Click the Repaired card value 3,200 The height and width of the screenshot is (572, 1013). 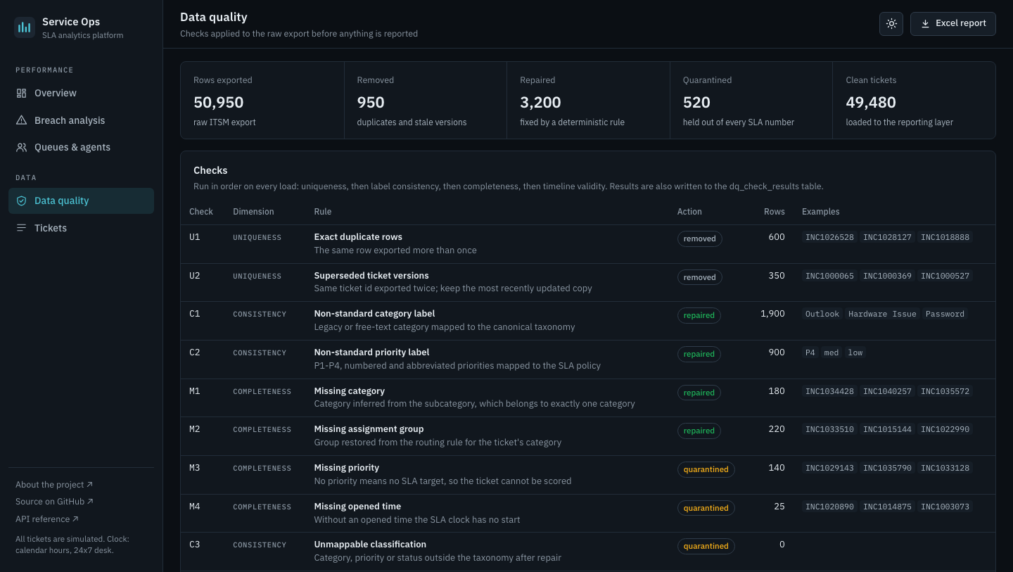point(540,103)
